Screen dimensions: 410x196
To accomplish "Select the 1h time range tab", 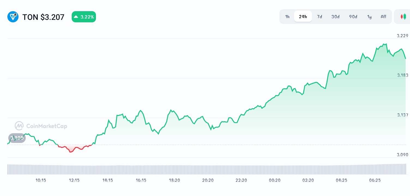I will (x=287, y=17).
